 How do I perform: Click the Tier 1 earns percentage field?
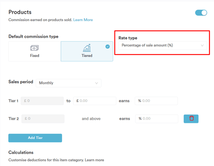pos(156,101)
